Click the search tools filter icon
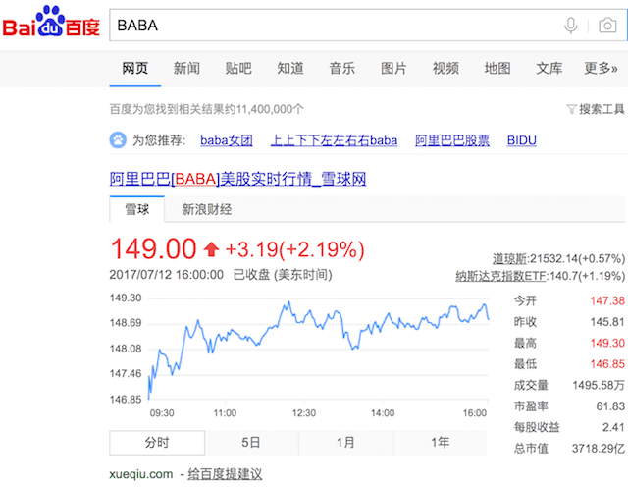The width and height of the screenshot is (628, 487). (x=571, y=109)
